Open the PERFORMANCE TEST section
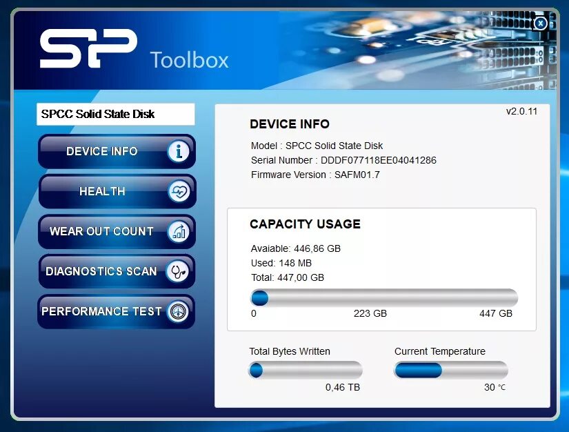Image resolution: width=569 pixels, height=432 pixels. point(116,311)
